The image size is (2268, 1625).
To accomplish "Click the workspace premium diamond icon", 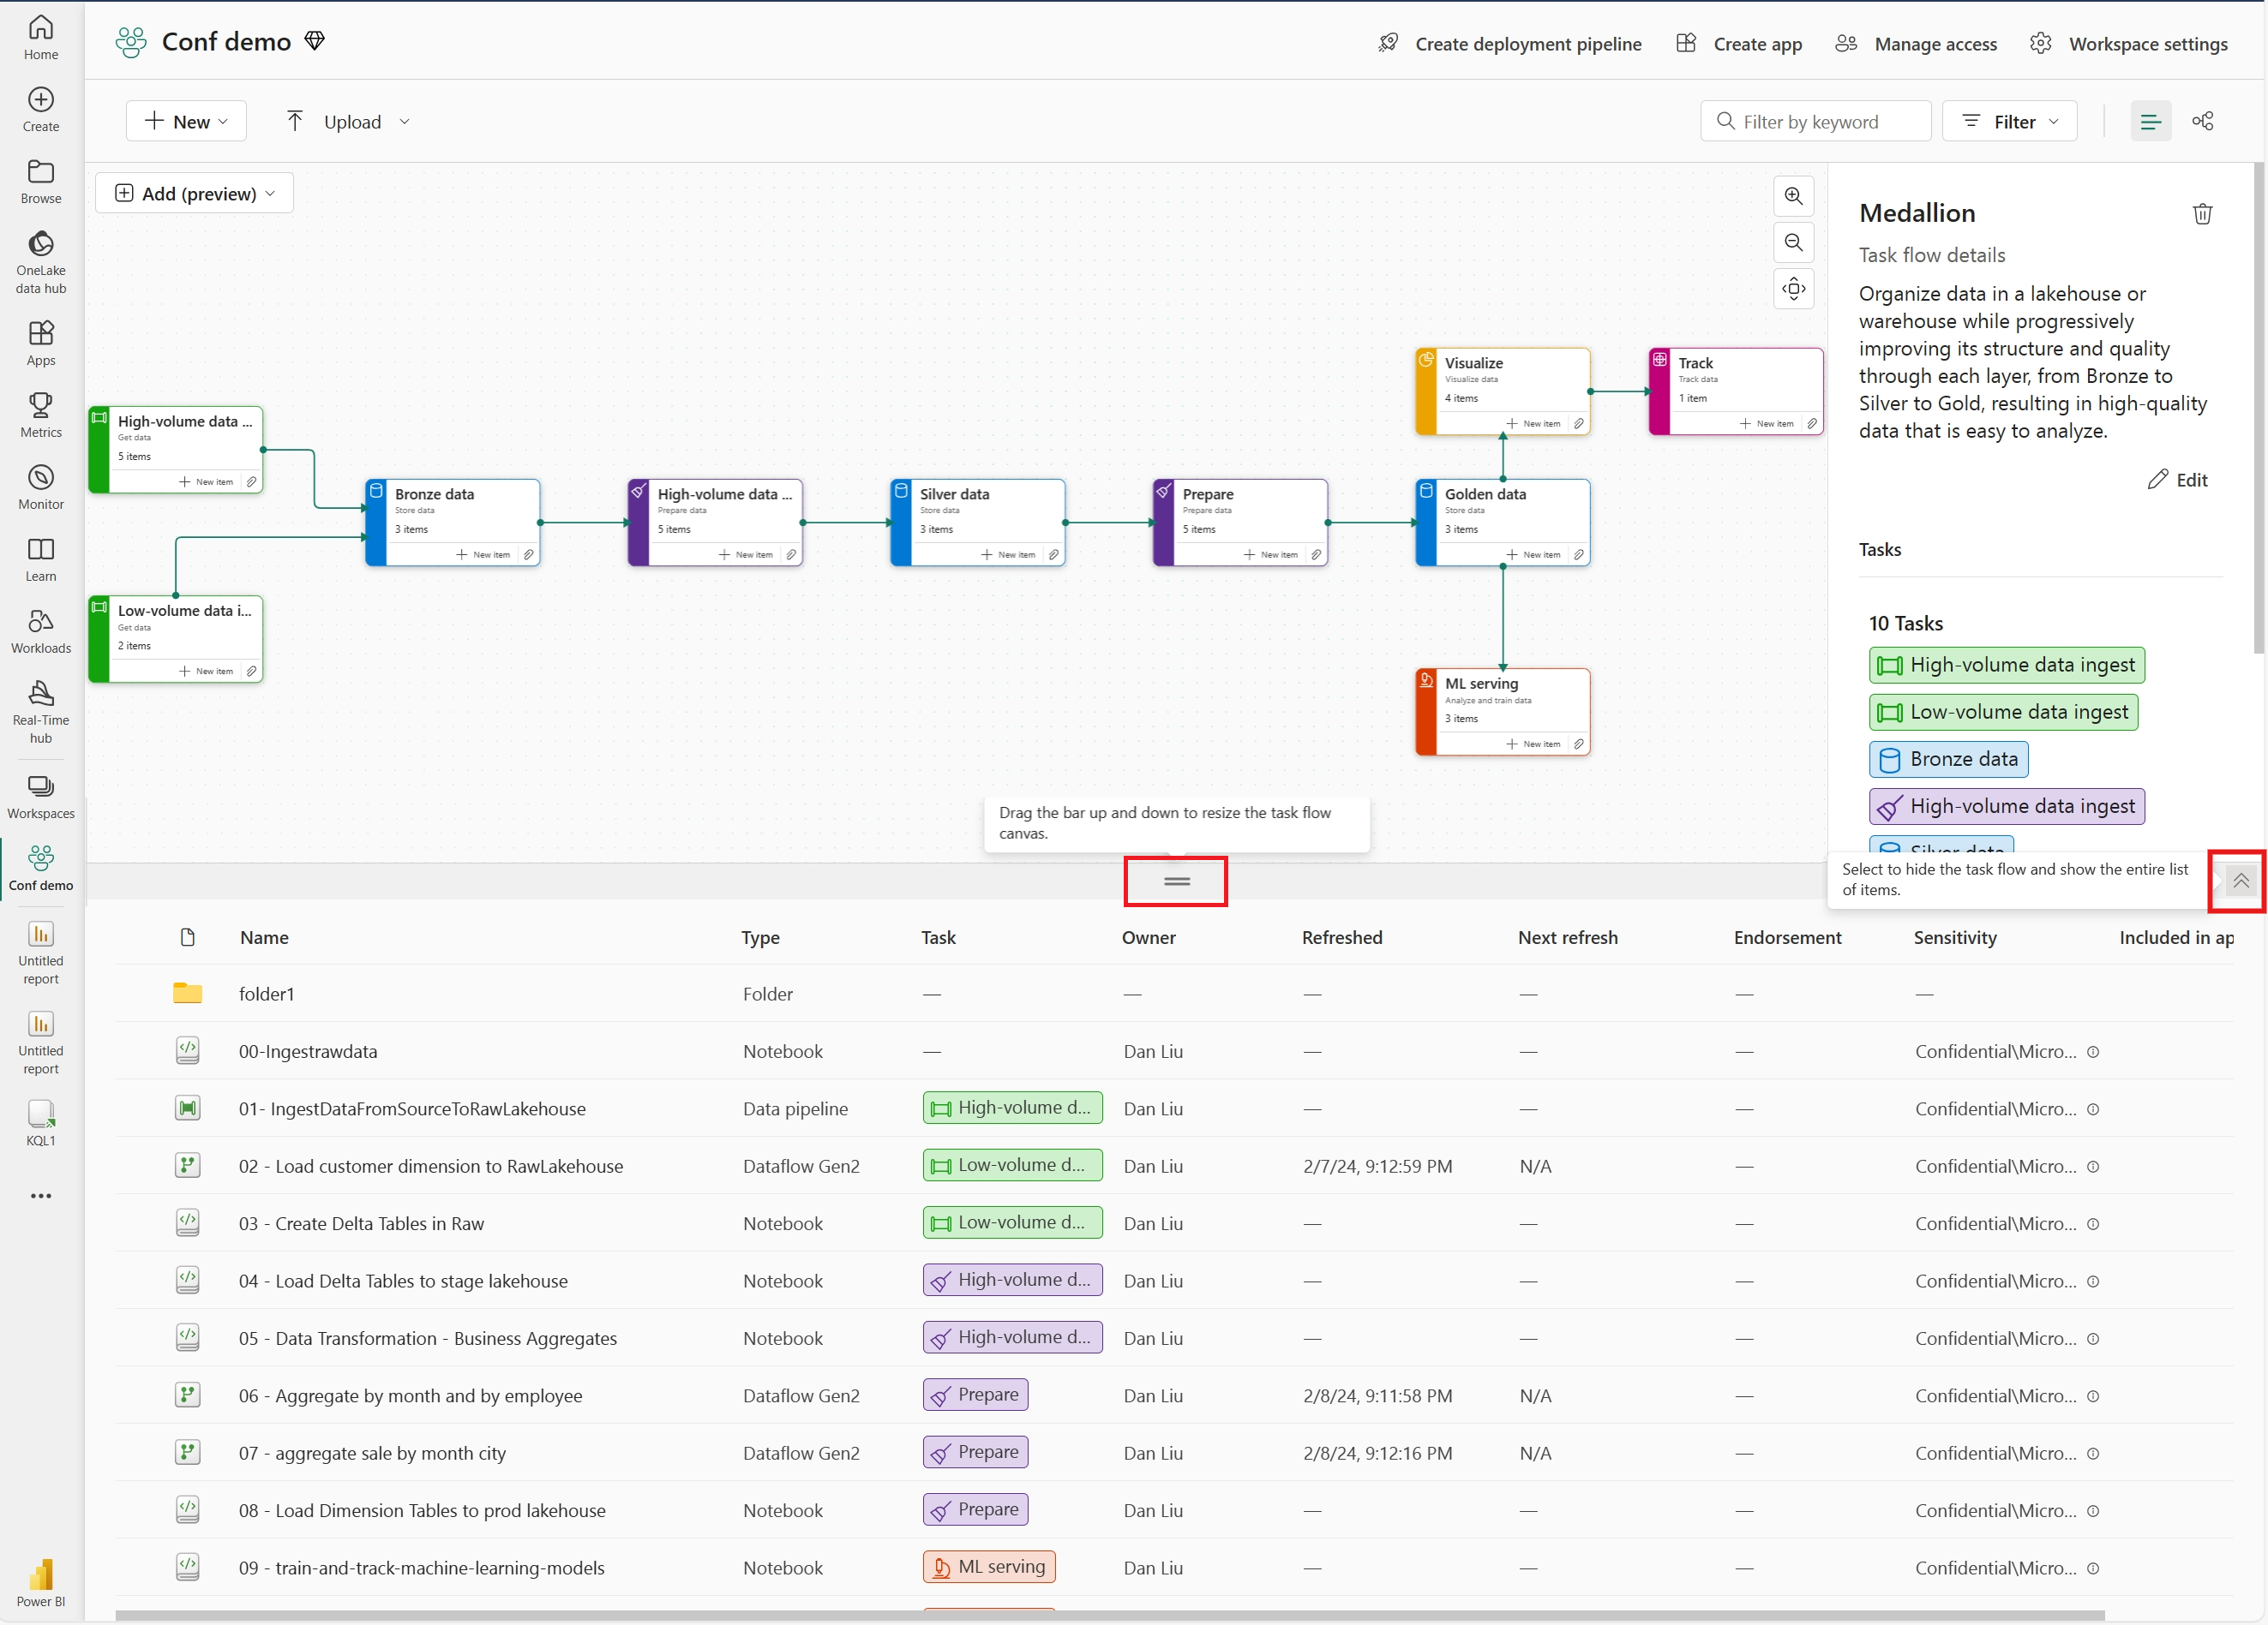I will point(315,41).
